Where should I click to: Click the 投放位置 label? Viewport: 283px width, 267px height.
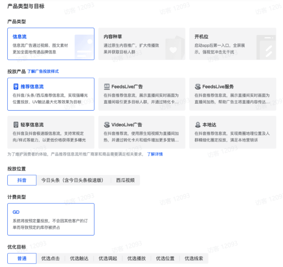[x=17, y=169]
